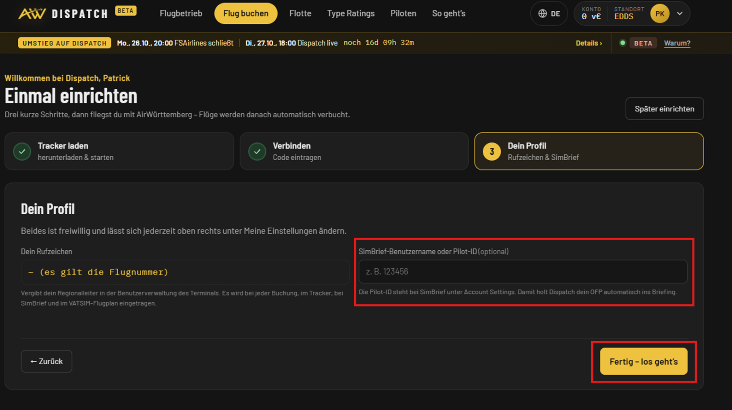Click the 'Einmal einrichten' heading
Screen dimensions: 732x410
click(71, 96)
